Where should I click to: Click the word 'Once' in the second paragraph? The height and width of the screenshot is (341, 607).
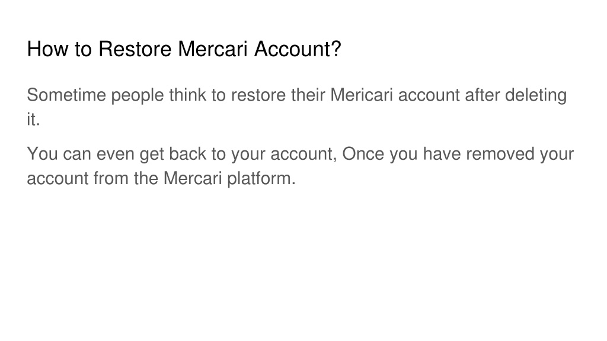tap(363, 154)
